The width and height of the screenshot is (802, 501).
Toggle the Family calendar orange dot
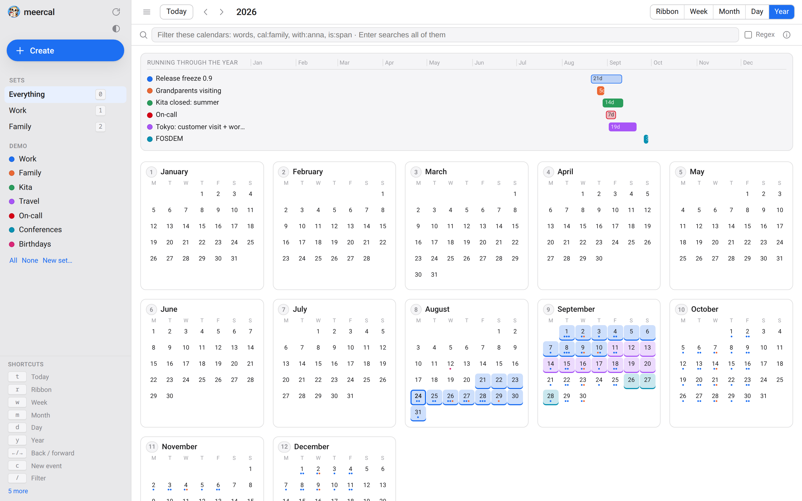[x=12, y=173]
